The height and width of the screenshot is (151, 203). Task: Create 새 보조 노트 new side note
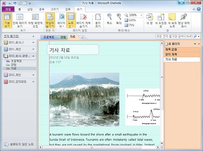click(x=172, y=21)
